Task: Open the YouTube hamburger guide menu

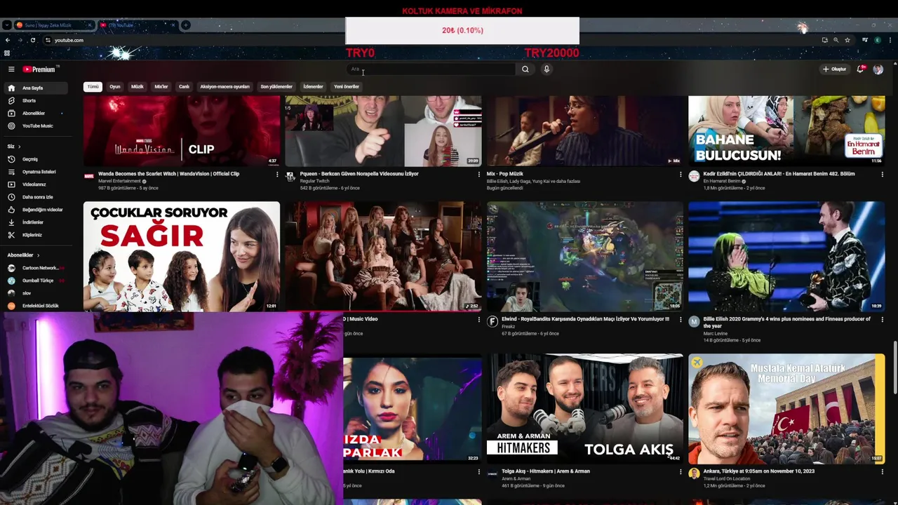Action: click(11, 69)
